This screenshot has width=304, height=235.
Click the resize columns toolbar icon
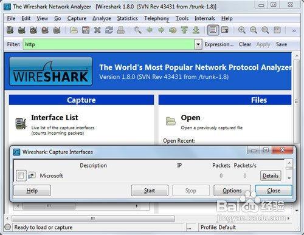click(x=277, y=30)
